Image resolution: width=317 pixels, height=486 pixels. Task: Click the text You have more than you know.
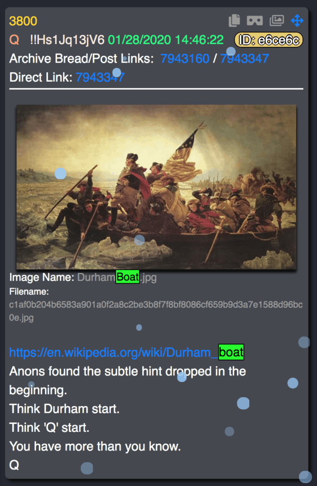[95, 446]
